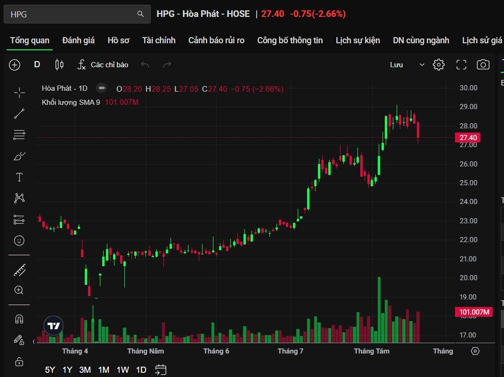Click the Lưu save layout button
This screenshot has width=504, height=377.
click(x=396, y=65)
